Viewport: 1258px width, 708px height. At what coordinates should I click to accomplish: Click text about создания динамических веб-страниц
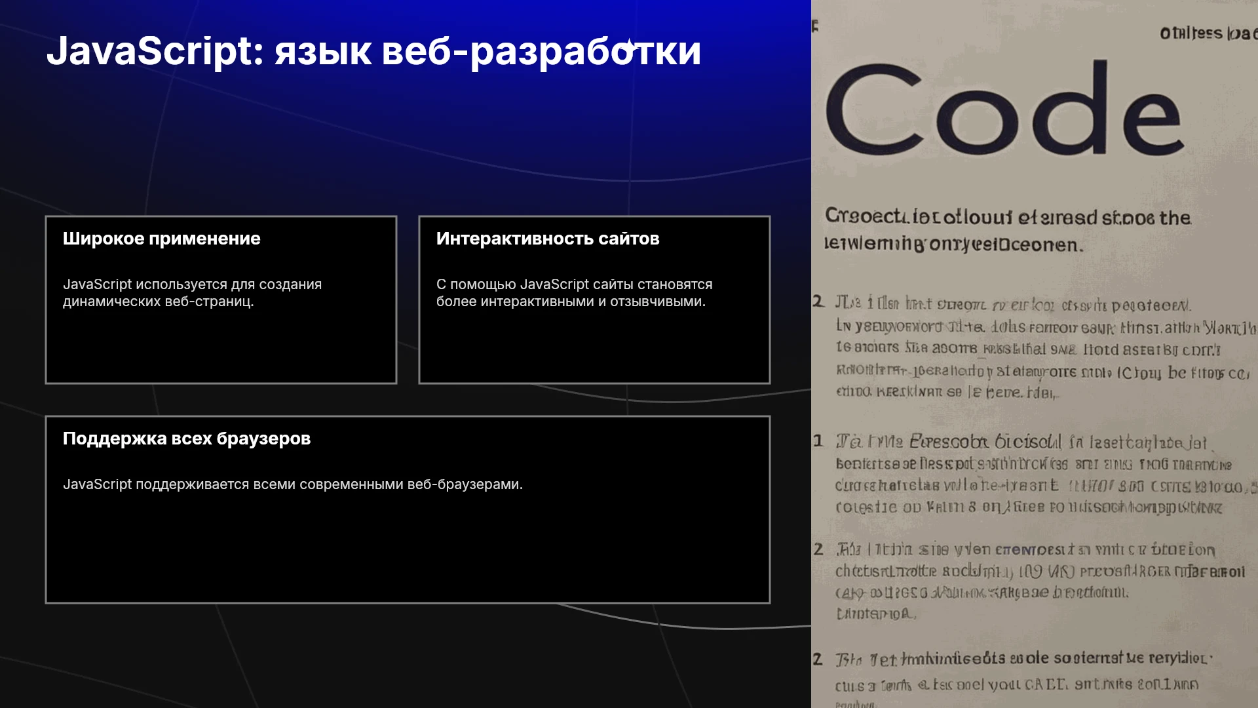pyautogui.click(x=192, y=293)
